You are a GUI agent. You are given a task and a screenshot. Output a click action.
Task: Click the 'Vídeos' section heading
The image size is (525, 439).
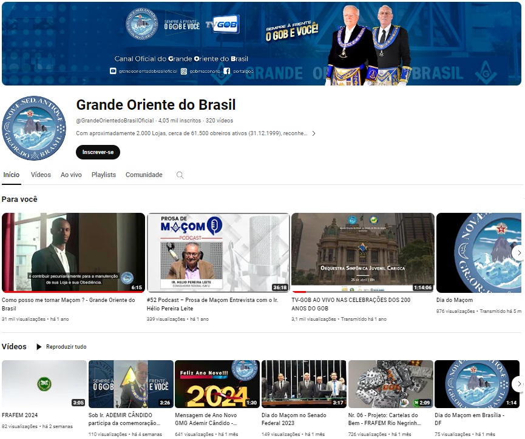(14, 346)
